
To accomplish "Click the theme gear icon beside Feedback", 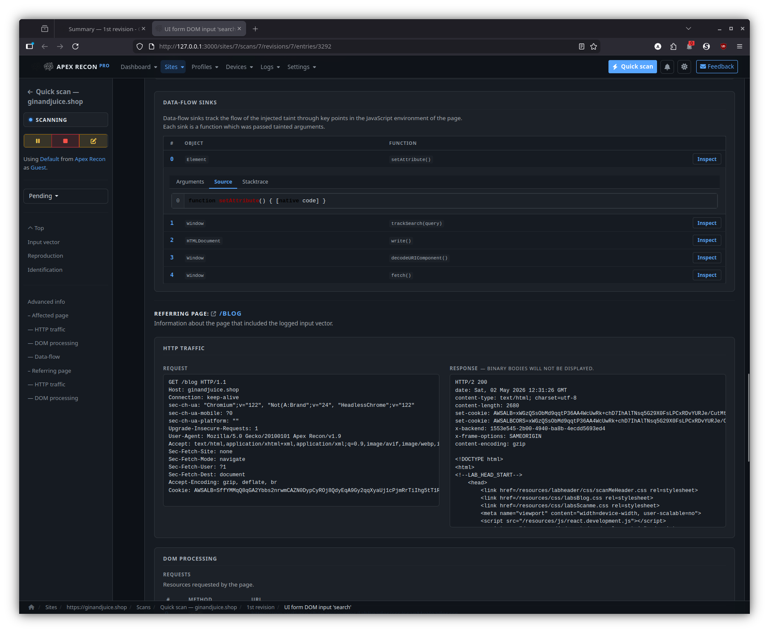I will pos(684,67).
